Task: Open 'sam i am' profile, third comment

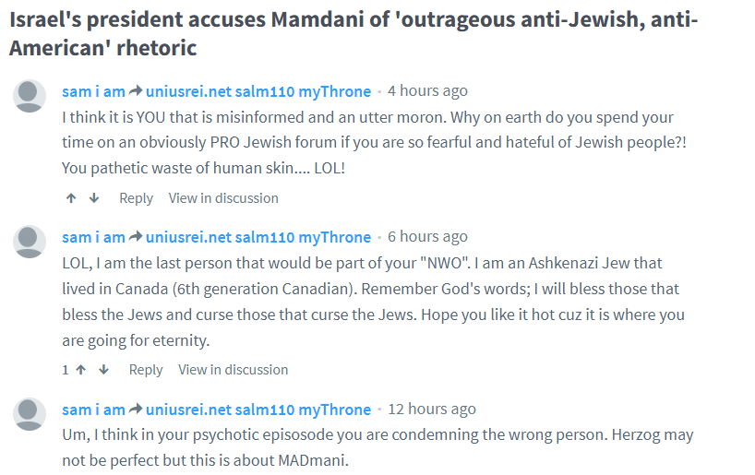Action: (x=93, y=410)
